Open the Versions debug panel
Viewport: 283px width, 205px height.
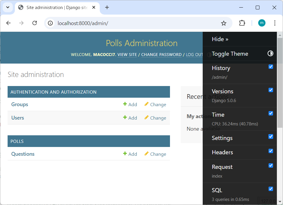click(223, 91)
